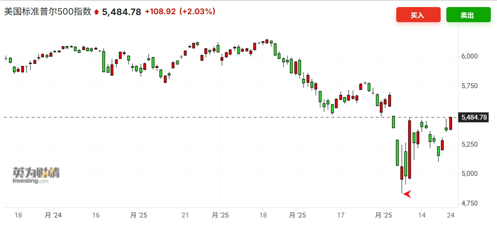Click the (+2.03%) percentage change
The width and height of the screenshot is (497, 233).
197,12
